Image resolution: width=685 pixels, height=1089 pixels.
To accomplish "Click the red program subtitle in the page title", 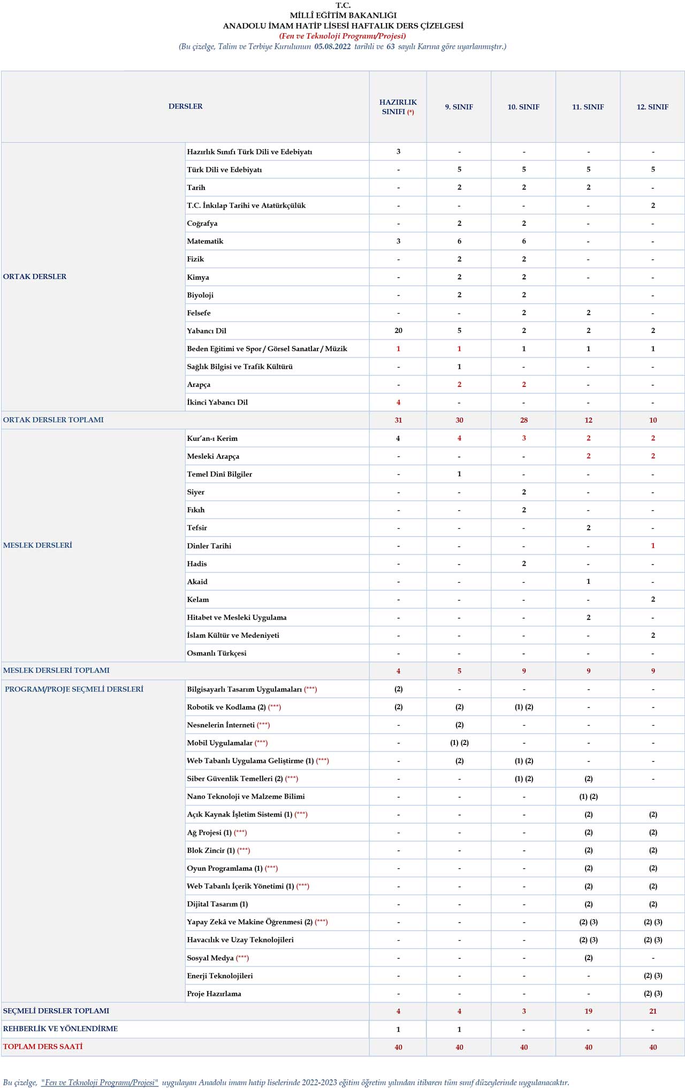I will tap(342, 36).
